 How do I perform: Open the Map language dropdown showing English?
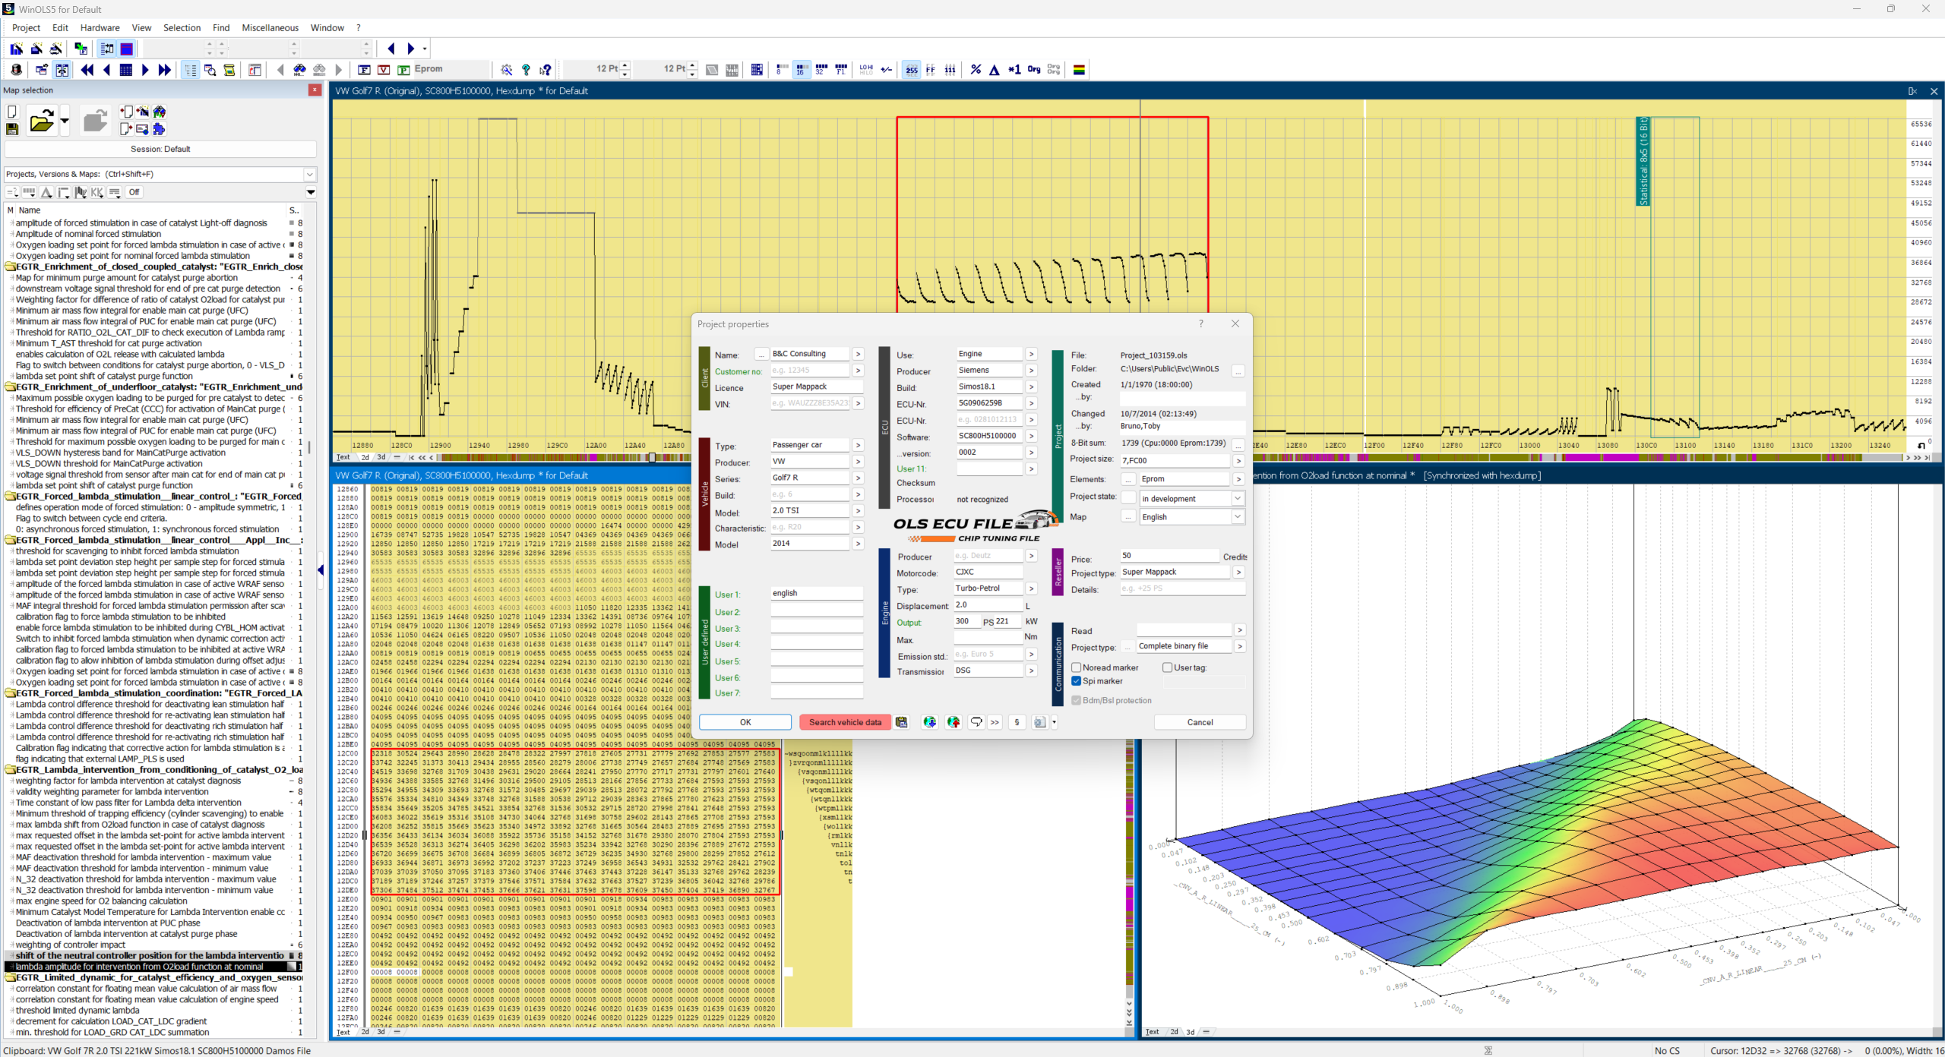[1238, 516]
